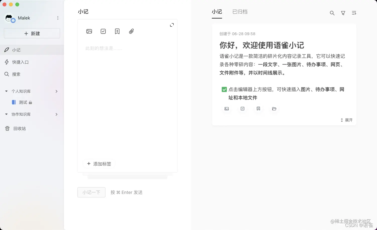This screenshot has width=377, height=230.
Task: Open the three-dot menu beside Malek
Action: coord(58,18)
